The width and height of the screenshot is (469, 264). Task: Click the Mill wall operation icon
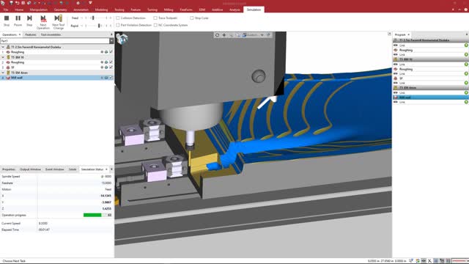point(8,78)
